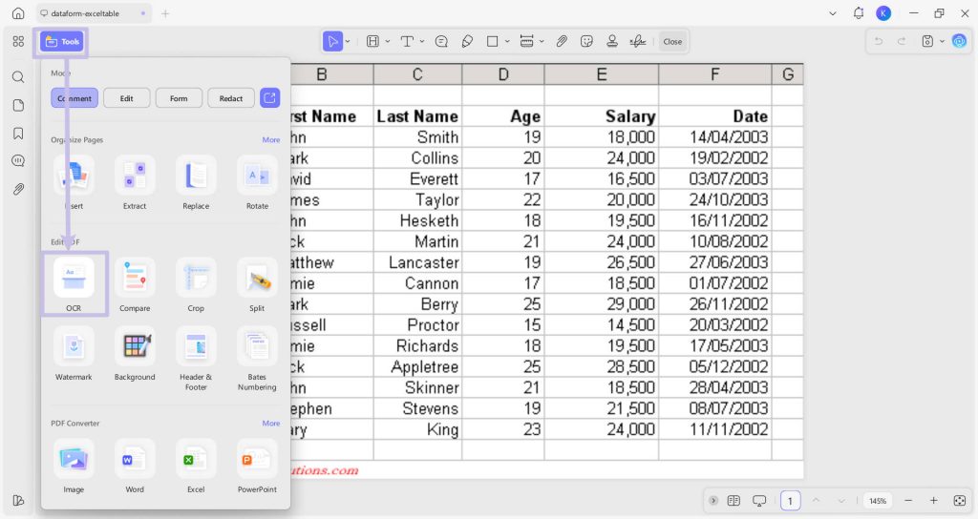978x519 pixels.
Task: Choose Extract pages
Action: [135, 182]
